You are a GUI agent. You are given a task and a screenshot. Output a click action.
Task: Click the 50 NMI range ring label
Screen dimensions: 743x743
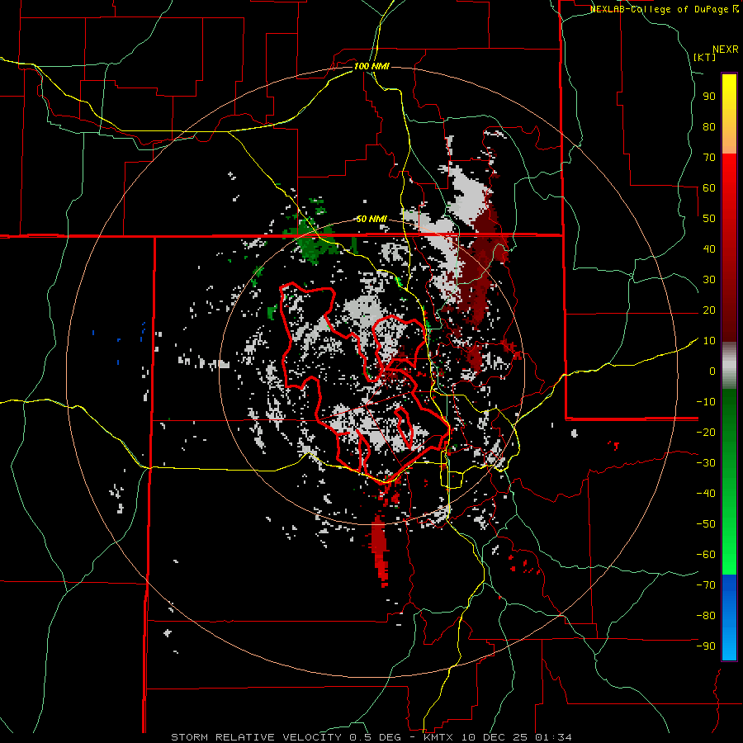tap(371, 219)
